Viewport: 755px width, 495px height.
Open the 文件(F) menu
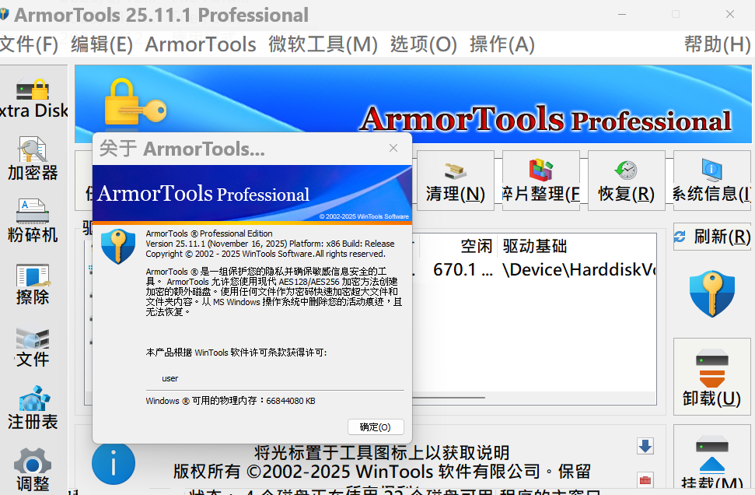click(29, 44)
